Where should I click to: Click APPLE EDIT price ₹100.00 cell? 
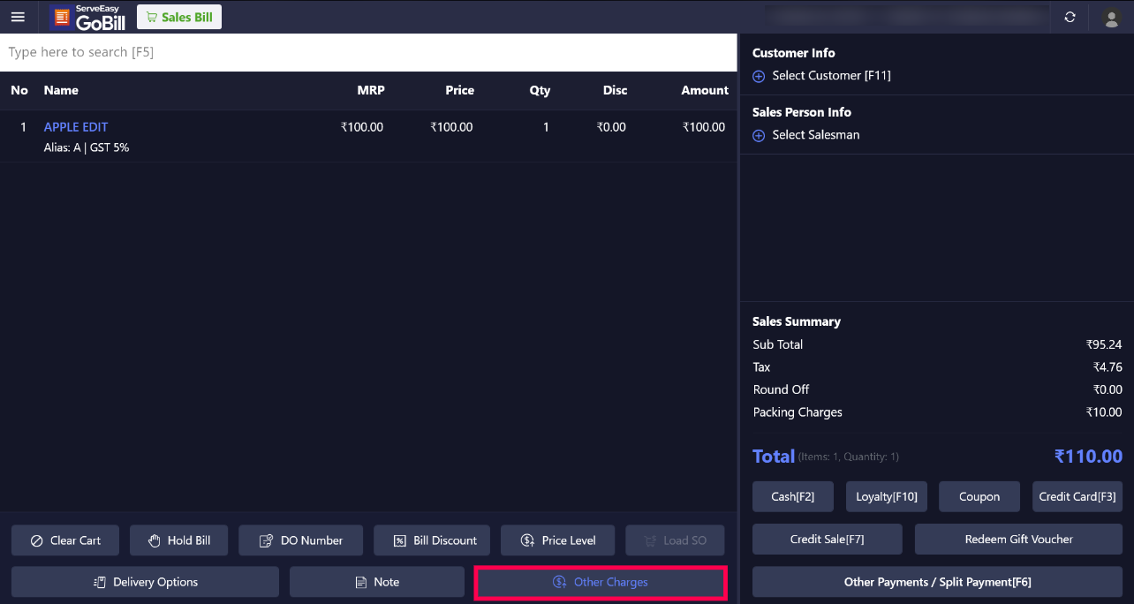point(451,127)
